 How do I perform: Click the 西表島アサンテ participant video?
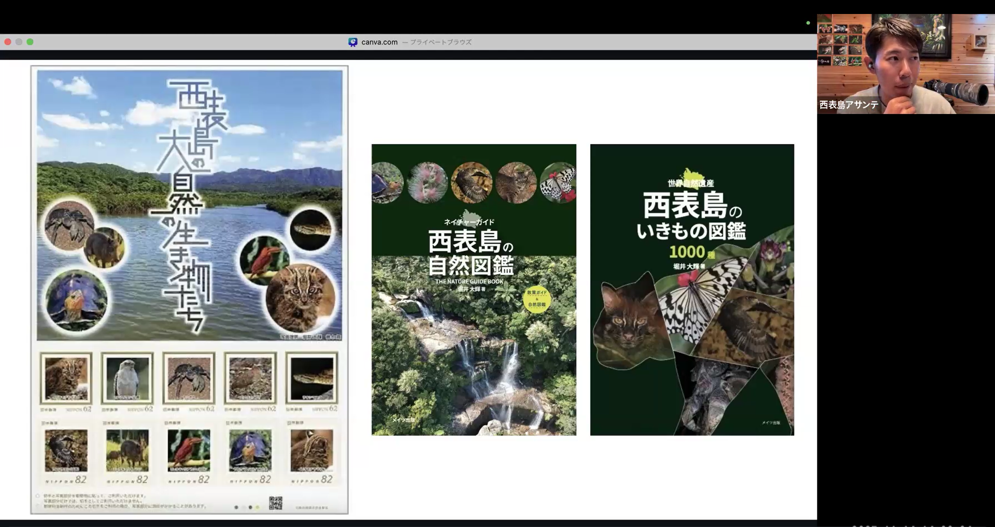pyautogui.click(x=905, y=63)
